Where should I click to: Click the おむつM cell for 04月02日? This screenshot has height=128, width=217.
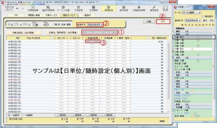[x=61, y=45]
